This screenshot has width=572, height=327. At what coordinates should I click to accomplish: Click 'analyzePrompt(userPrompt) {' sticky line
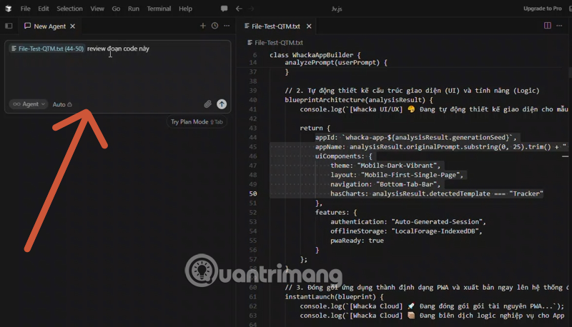336,63
